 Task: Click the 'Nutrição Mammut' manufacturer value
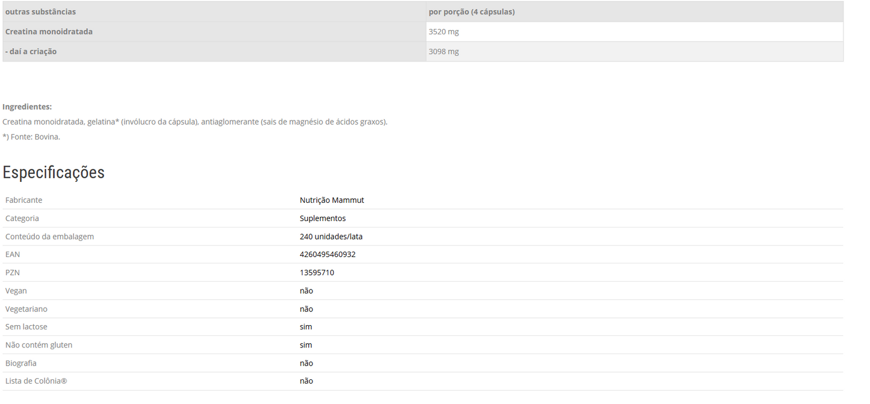[x=332, y=200]
